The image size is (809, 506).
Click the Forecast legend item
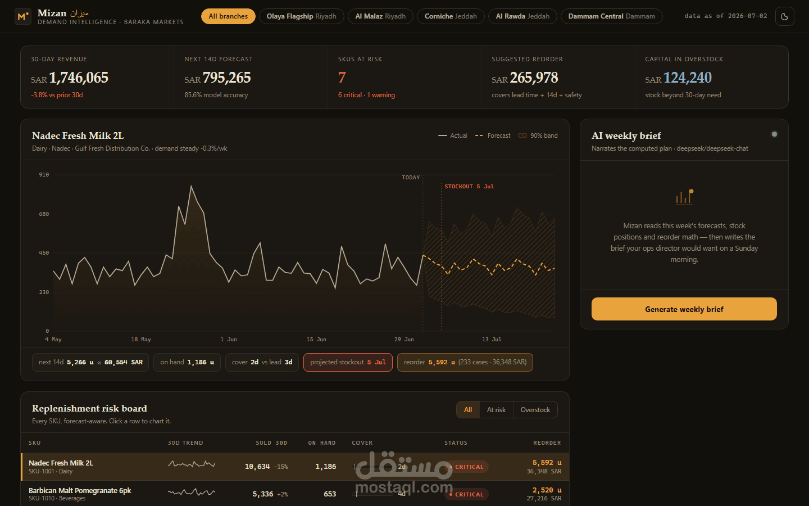[493, 135]
